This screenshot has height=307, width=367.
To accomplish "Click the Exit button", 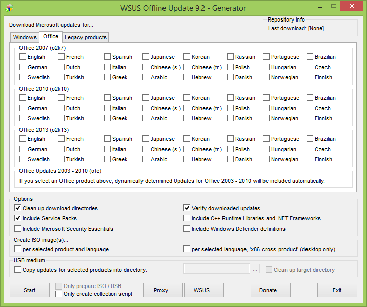I will coord(337,290).
